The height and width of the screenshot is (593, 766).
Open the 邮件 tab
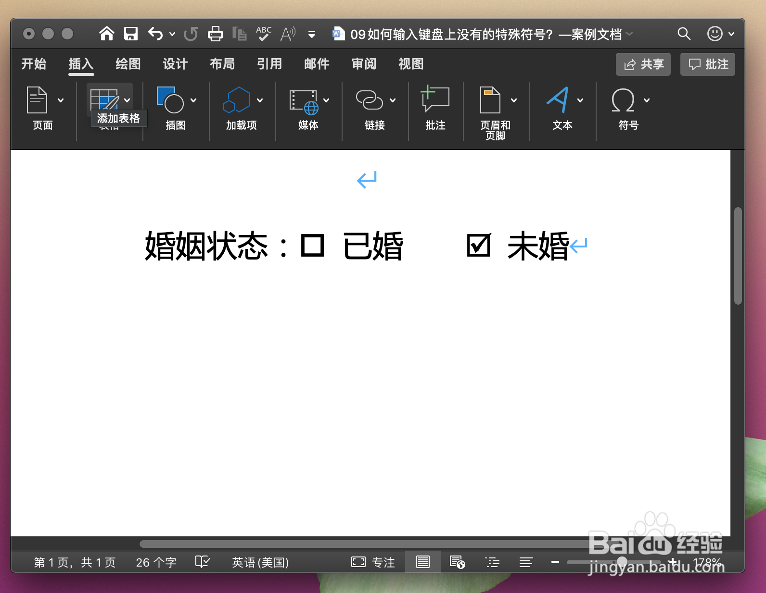tap(317, 64)
